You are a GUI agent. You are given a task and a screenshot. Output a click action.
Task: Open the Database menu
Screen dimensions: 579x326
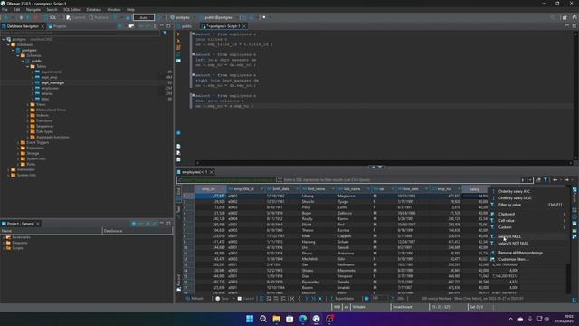pyautogui.click(x=93, y=10)
